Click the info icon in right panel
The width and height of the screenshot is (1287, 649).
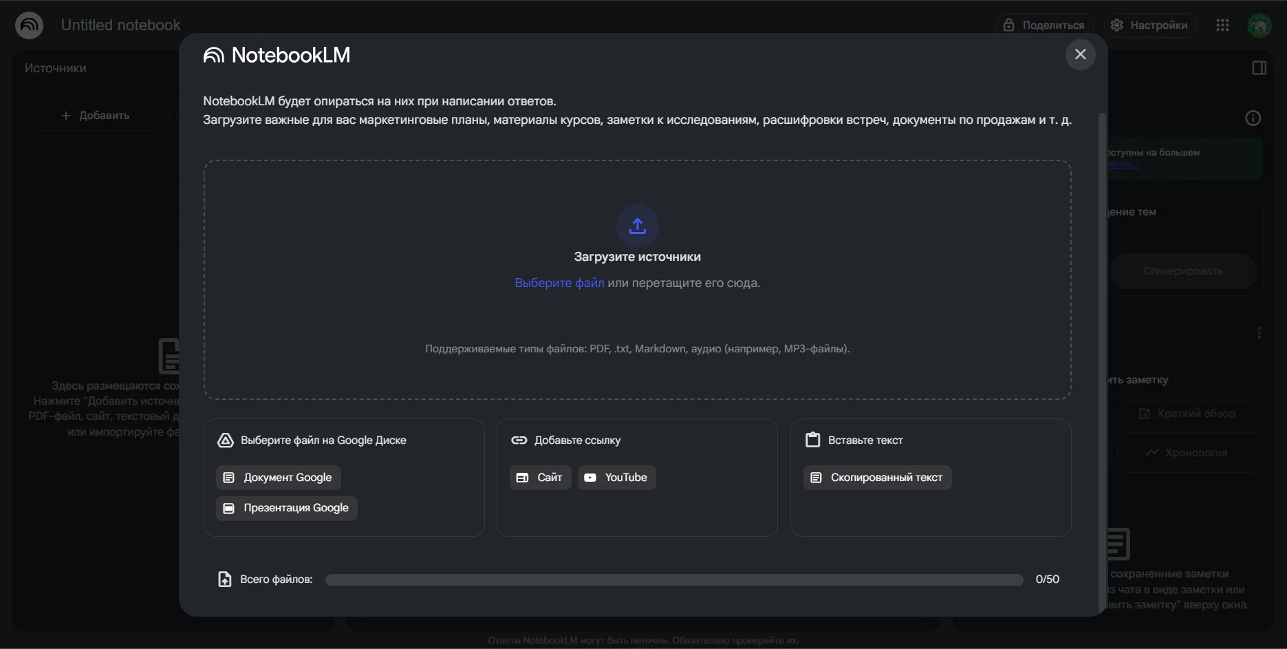(x=1253, y=118)
